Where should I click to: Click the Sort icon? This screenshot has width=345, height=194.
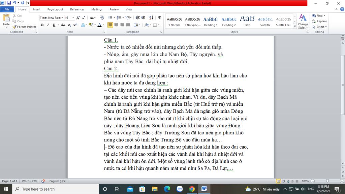151,18
